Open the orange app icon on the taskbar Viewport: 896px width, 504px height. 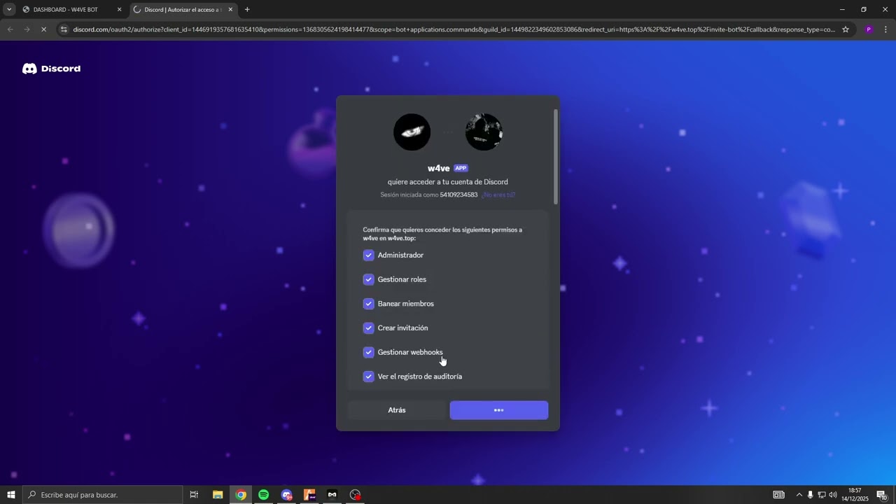309,495
